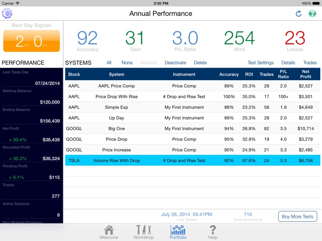Viewport: 322px width, 241px height.
Task: Click the Net Profit $36,439 value
Action: [x=51, y=140]
